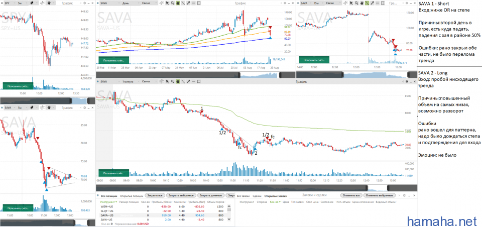Select the hand pan tool in SAVA daily chart

pos(178,3)
